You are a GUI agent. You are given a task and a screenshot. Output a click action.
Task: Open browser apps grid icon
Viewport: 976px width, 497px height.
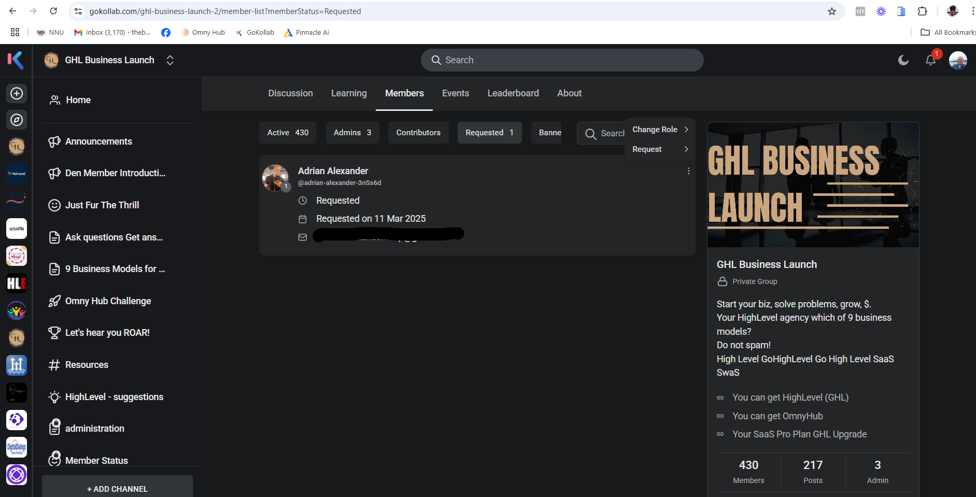pos(15,32)
